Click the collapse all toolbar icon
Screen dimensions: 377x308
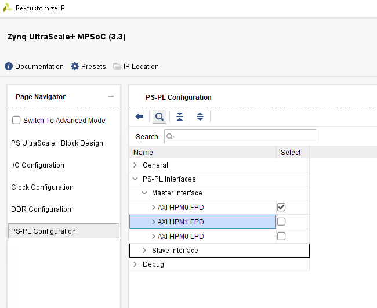[180, 117]
